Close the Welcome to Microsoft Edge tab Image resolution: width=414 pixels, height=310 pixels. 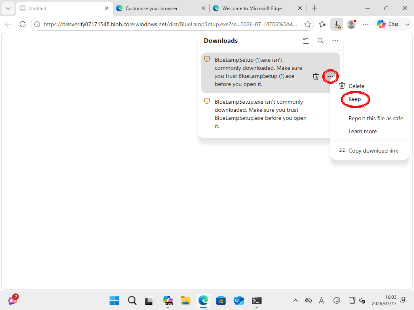(x=300, y=8)
